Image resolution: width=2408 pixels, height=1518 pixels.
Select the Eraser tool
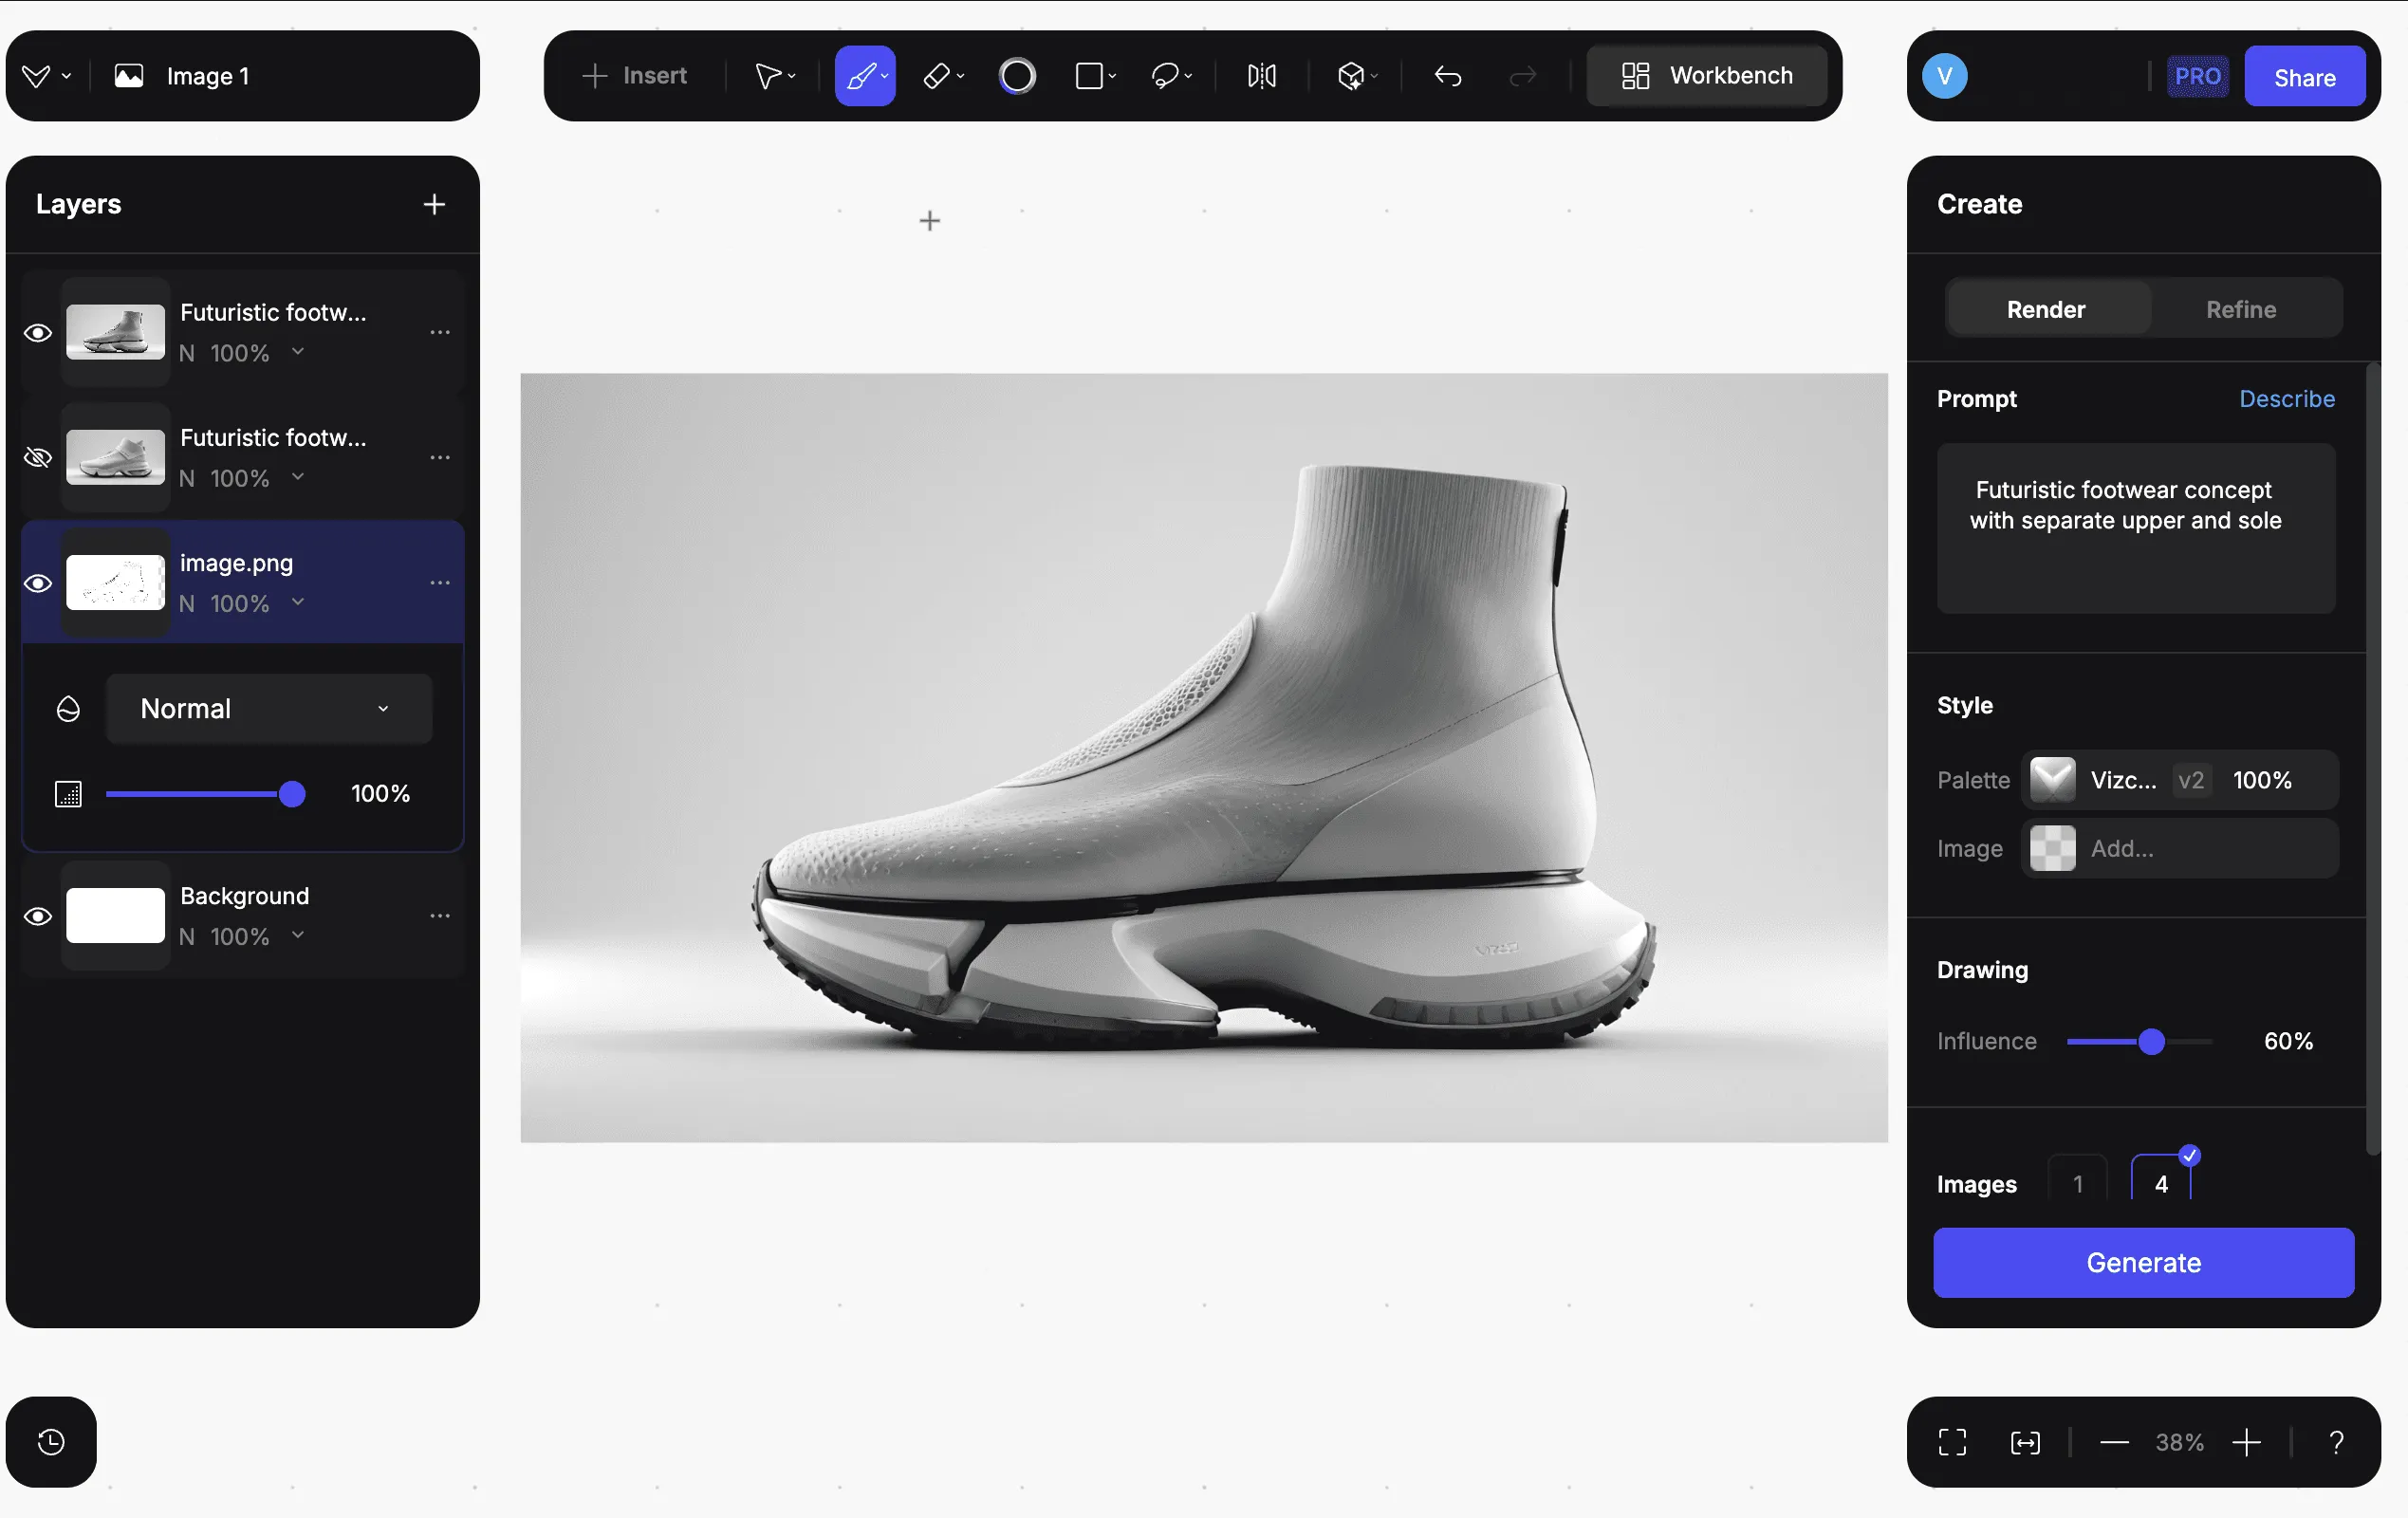(937, 76)
